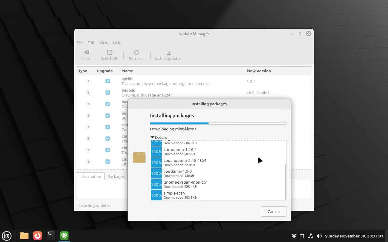This screenshot has height=242, width=388.
Task: Sort the list by the Type column
Action: pos(83,71)
